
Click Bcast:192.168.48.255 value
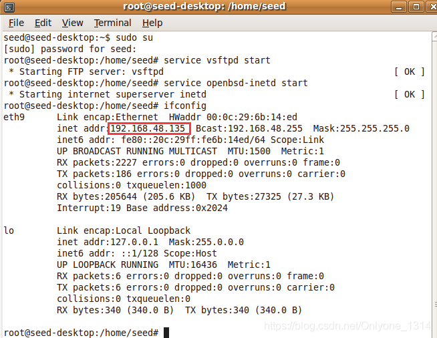coord(249,128)
